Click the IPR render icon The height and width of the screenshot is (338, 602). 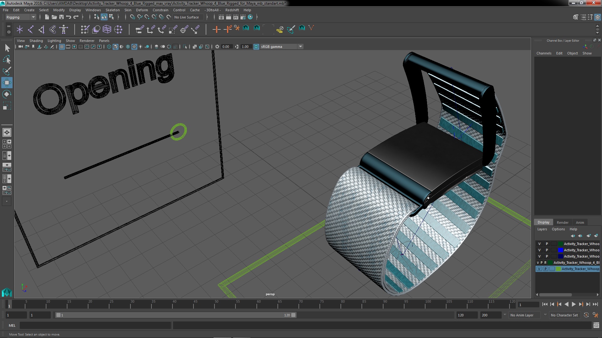[236, 17]
